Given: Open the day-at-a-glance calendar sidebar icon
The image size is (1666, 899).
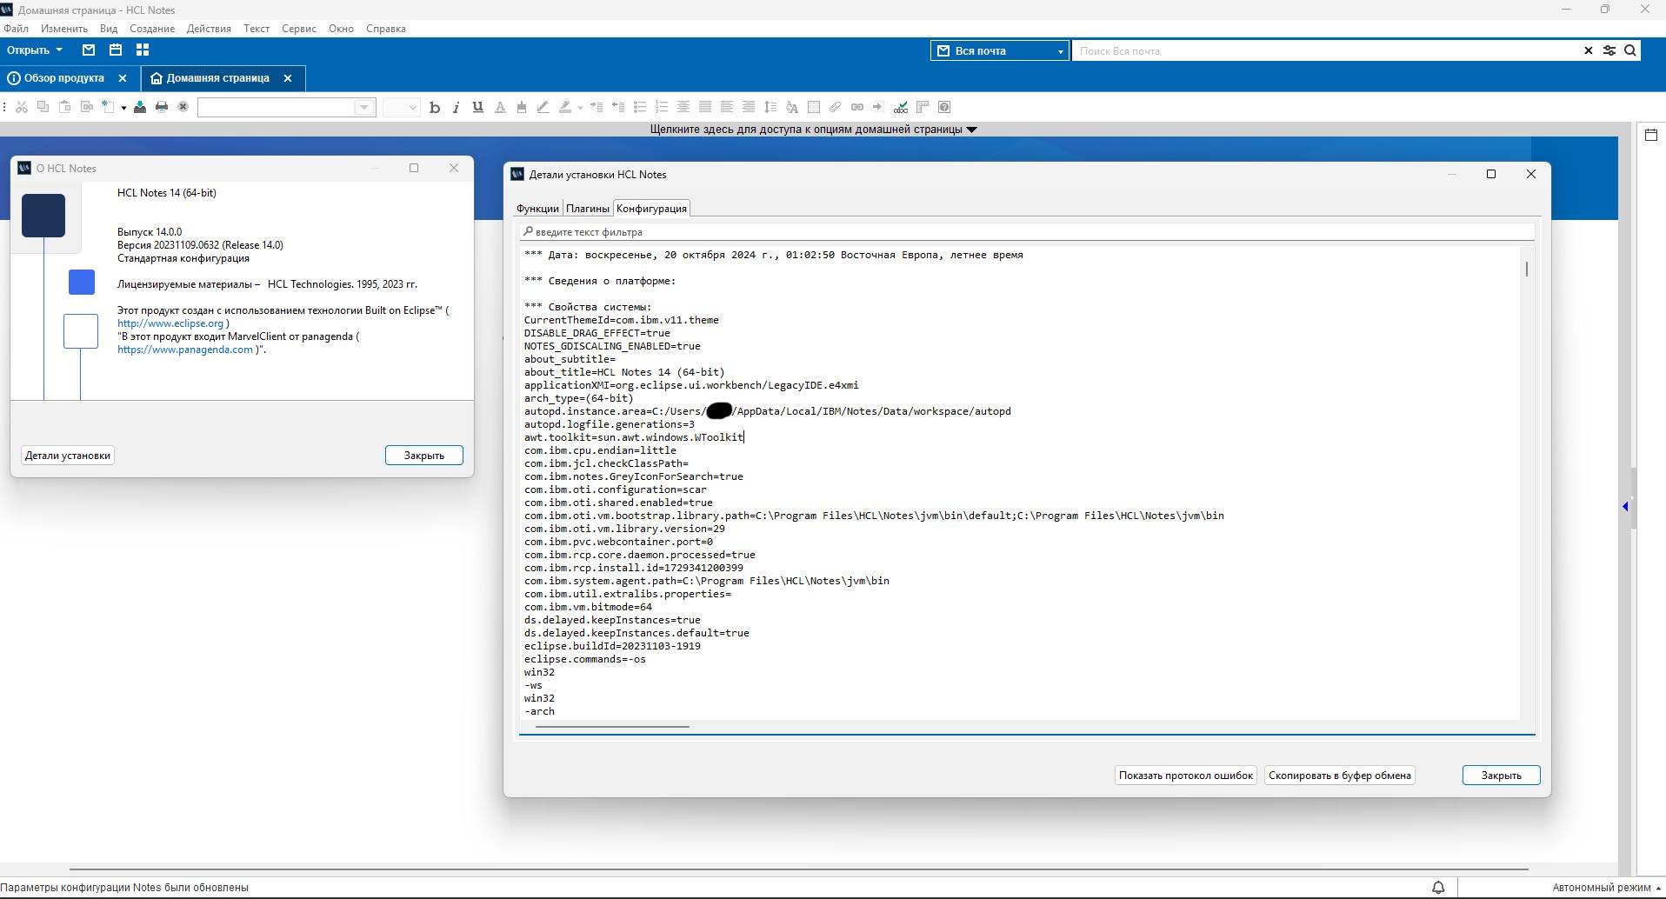Looking at the screenshot, I should pos(1651,135).
